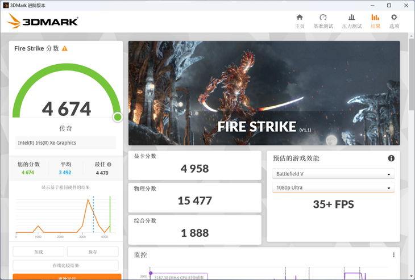
Task: Click the info icon for estimated game performance
Action: click(x=391, y=158)
